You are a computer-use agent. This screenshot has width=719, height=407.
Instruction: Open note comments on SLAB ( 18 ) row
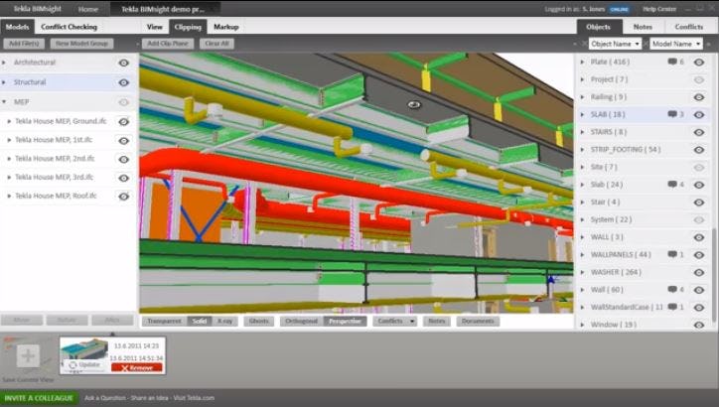672,114
